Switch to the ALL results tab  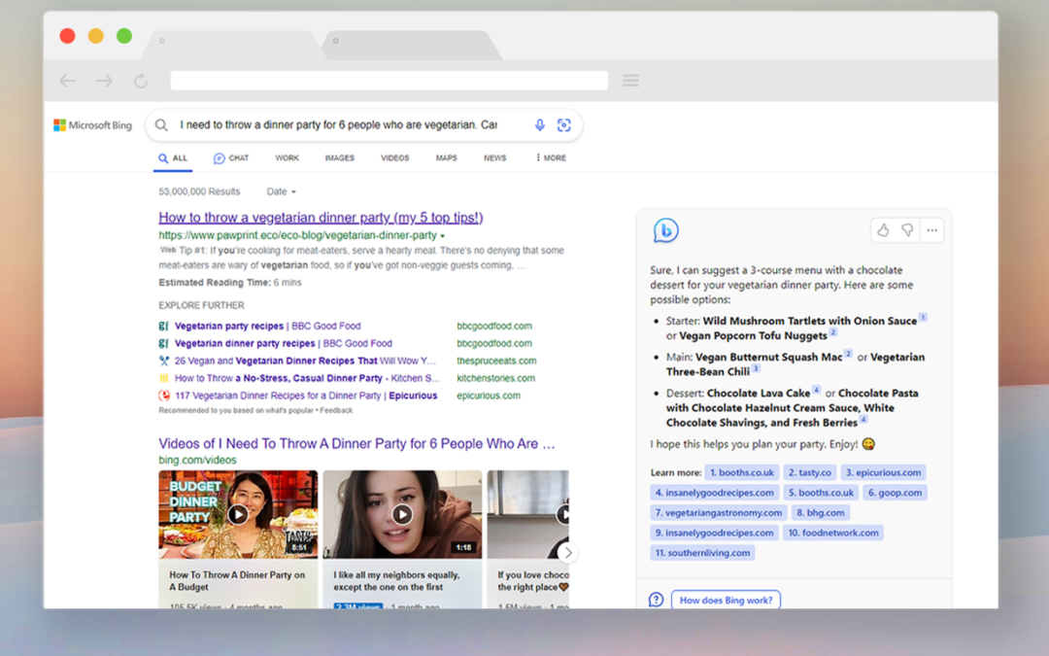173,158
